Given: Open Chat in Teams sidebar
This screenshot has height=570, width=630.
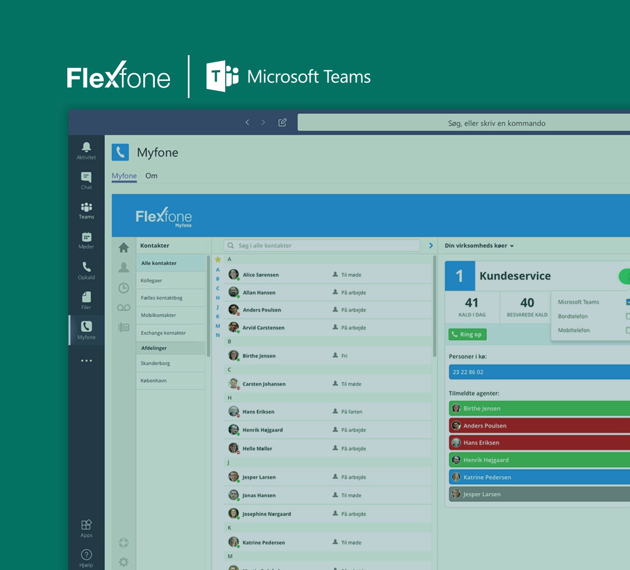Looking at the screenshot, I should 87,181.
